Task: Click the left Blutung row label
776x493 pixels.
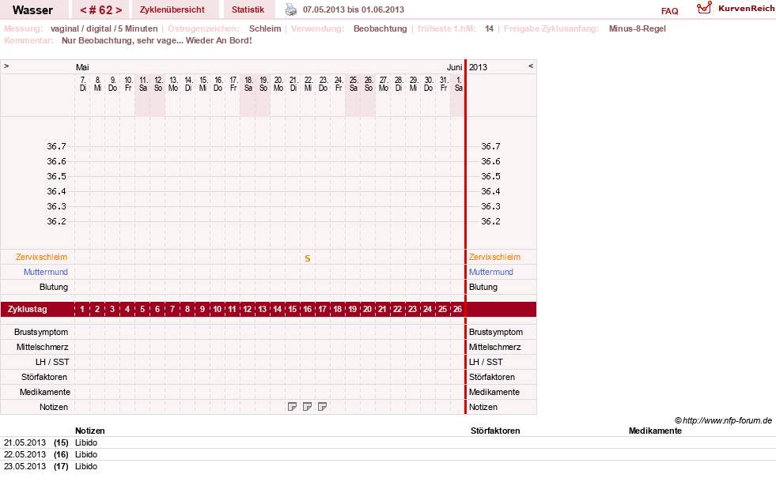Action: [x=54, y=287]
